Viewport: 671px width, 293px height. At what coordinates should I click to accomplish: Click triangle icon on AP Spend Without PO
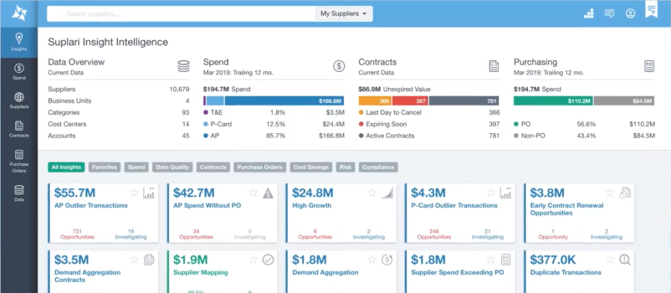[268, 193]
